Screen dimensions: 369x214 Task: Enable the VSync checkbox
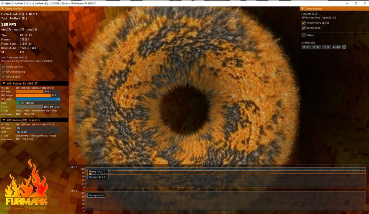click(304, 35)
